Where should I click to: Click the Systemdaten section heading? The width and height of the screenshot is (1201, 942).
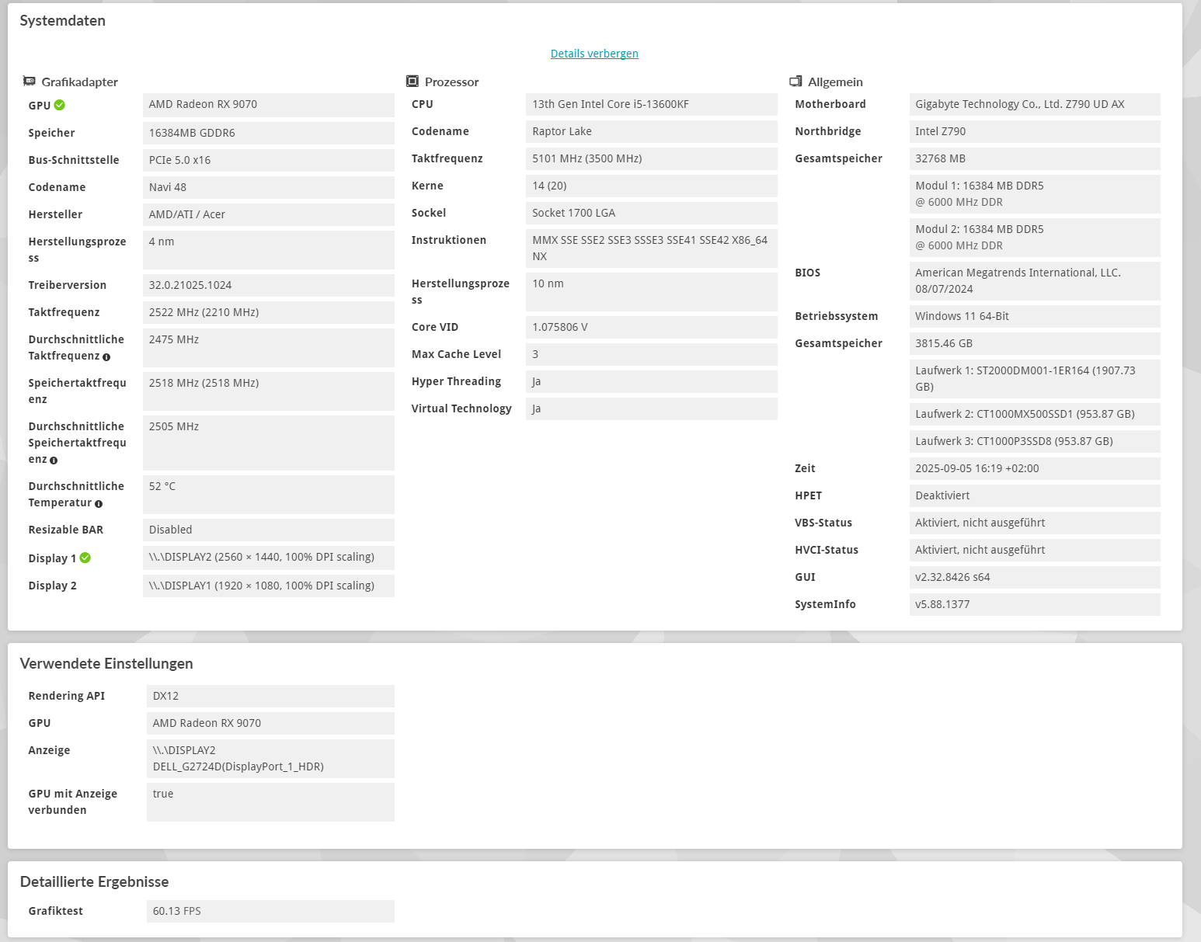63,21
